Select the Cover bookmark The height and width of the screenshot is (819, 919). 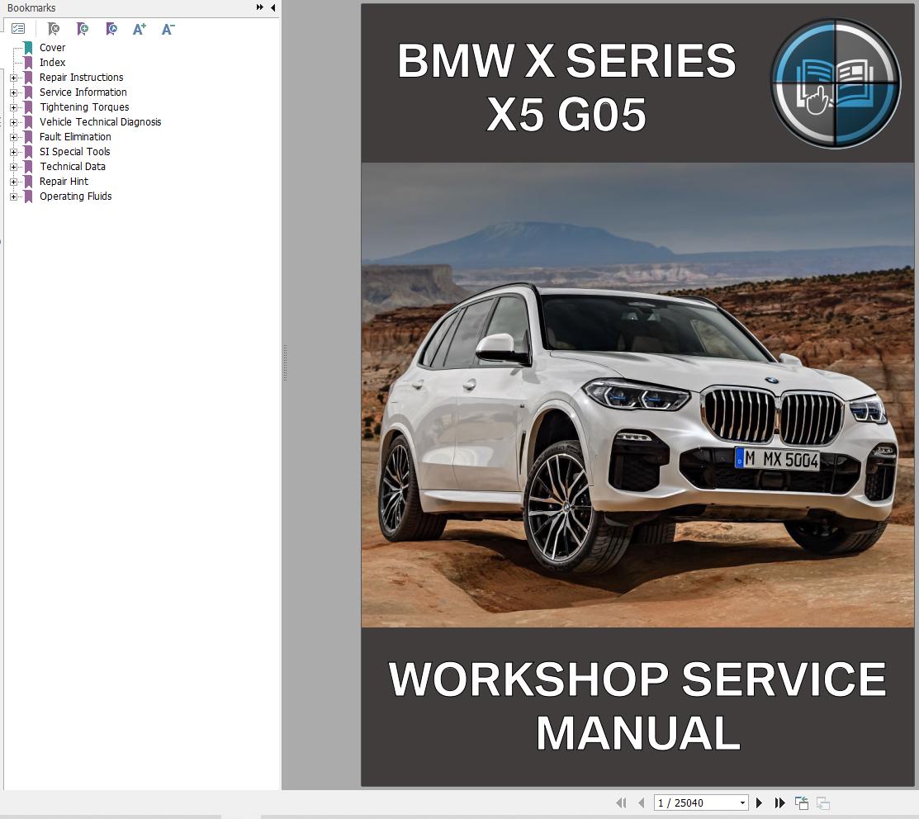(52, 47)
